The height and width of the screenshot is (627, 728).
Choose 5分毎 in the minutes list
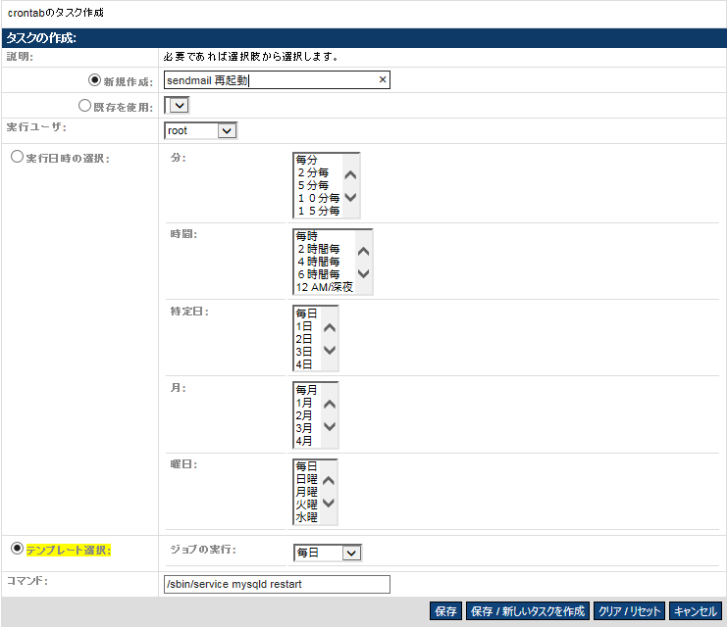(x=313, y=185)
